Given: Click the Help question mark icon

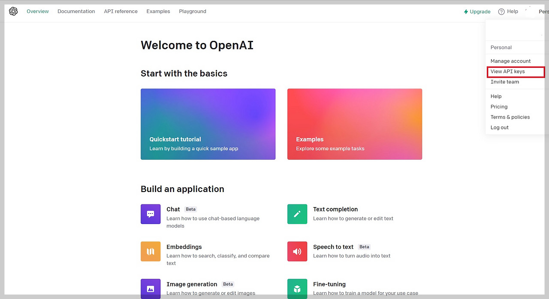Looking at the screenshot, I should point(501,12).
